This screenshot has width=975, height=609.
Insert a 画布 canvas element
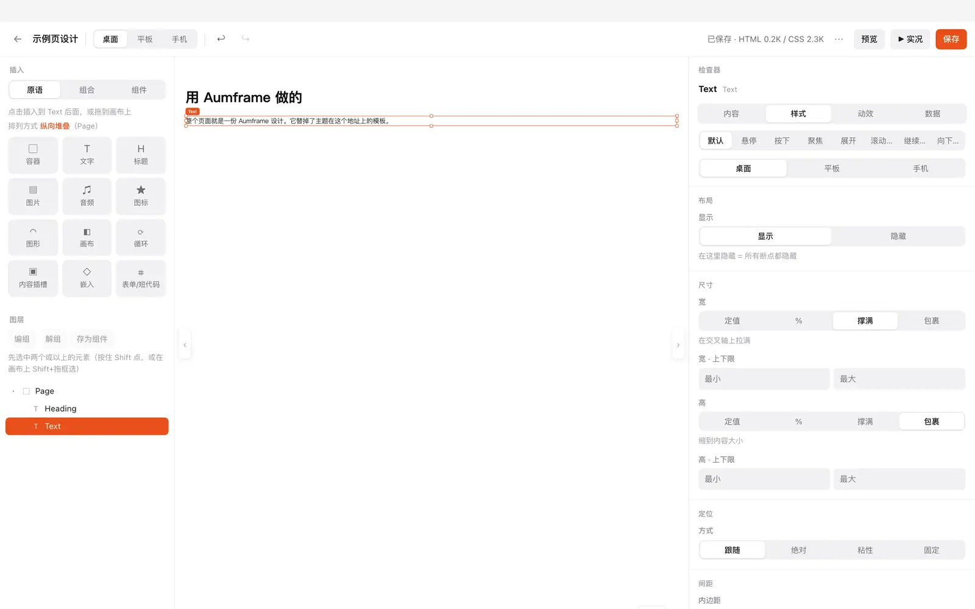pyautogui.click(x=87, y=238)
